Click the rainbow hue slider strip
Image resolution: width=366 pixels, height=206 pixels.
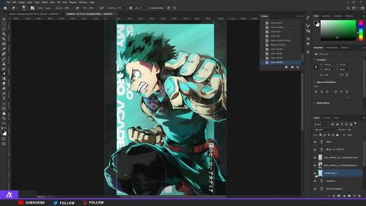(361, 30)
